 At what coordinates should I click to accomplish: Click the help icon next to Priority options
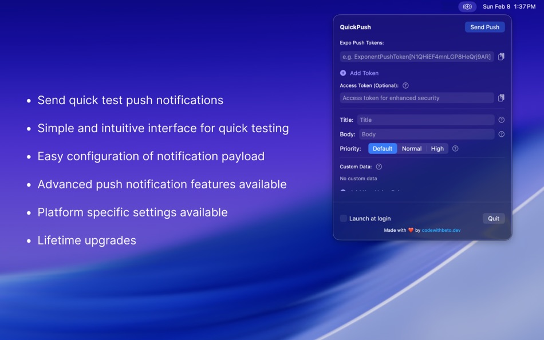point(455,148)
